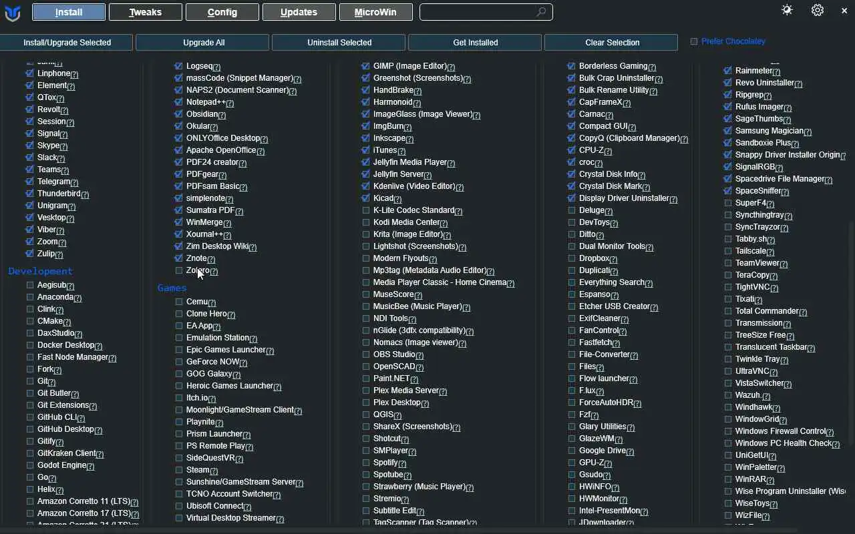
Task: Open the help link (?) next to Docker Desktop
Action: pyautogui.click(x=98, y=346)
